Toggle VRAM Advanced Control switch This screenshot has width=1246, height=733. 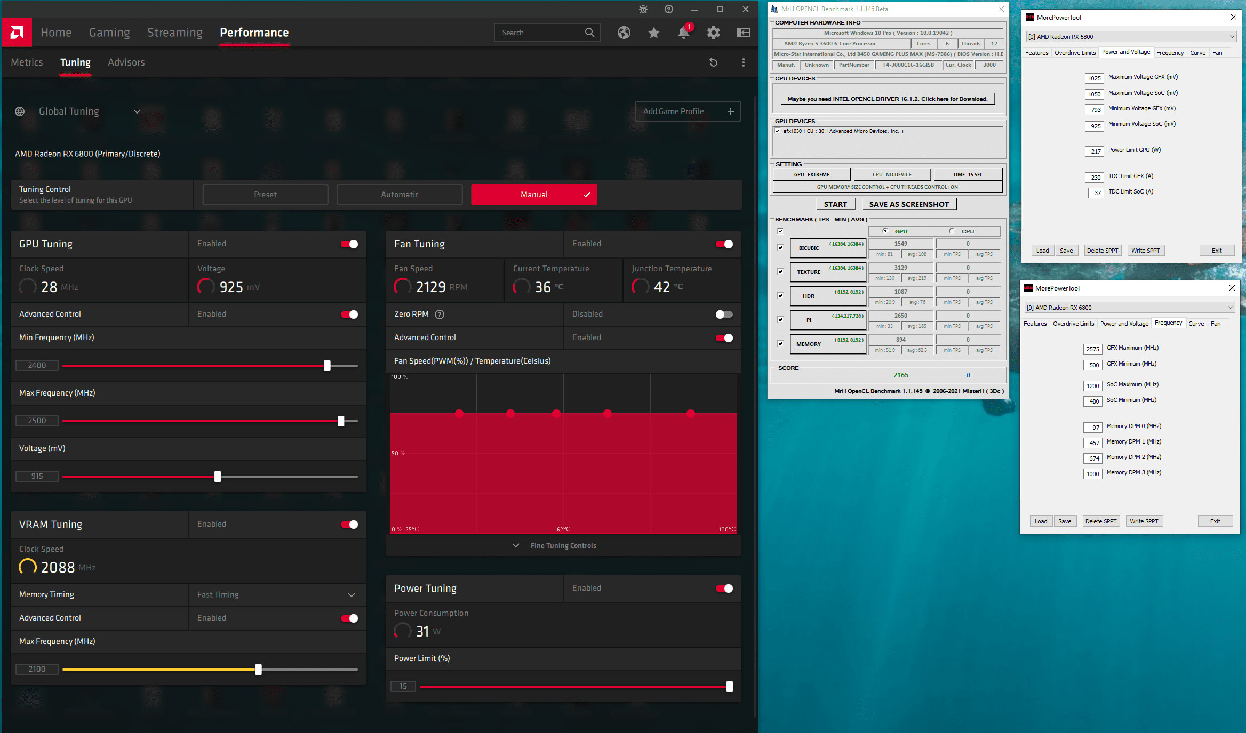coord(349,618)
